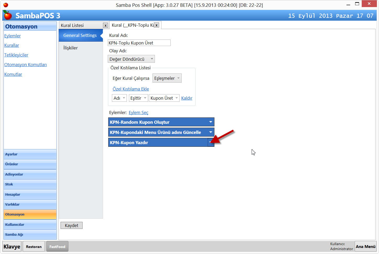379x254 pixels.
Task: Open the Eşittir operator dropdown
Action: pos(138,98)
